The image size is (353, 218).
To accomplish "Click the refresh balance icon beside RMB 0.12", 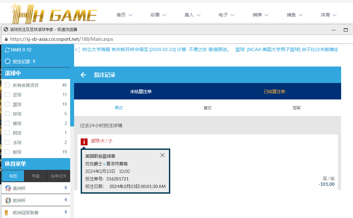I will pyautogui.click(x=7, y=50).
